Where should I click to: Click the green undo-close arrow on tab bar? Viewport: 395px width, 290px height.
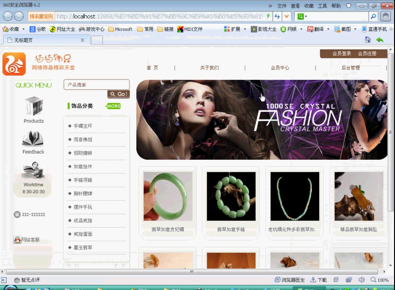click(x=380, y=40)
